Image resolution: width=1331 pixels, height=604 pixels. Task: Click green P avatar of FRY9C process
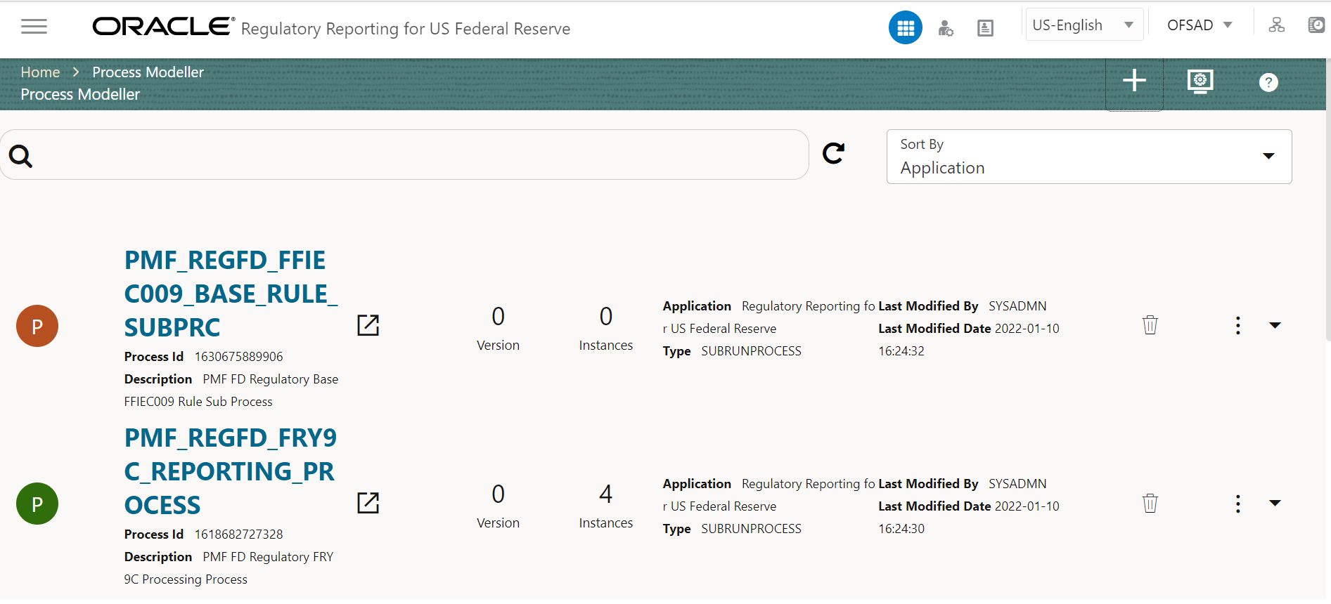pyautogui.click(x=37, y=504)
